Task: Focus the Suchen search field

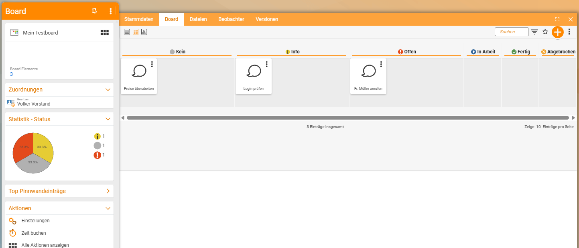Action: tap(512, 32)
